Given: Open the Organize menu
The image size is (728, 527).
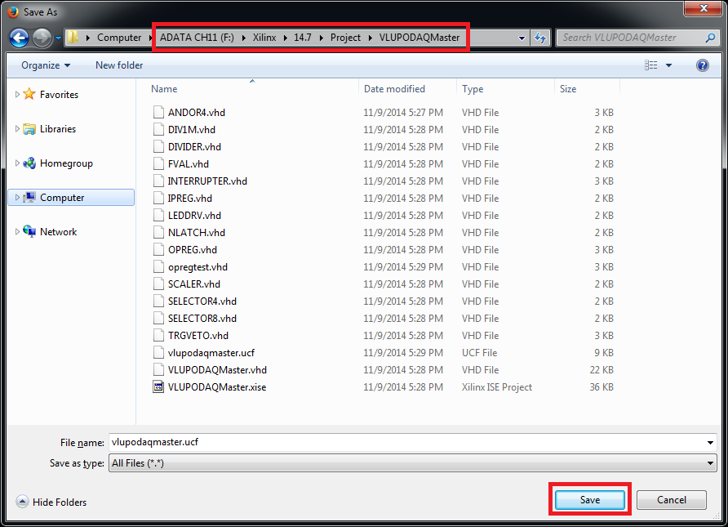Looking at the screenshot, I should (46, 65).
